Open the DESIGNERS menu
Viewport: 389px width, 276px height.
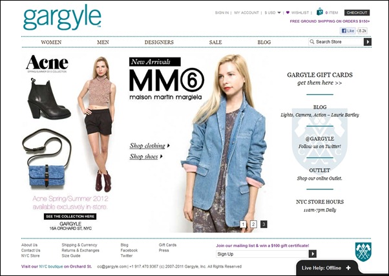pyautogui.click(x=159, y=42)
